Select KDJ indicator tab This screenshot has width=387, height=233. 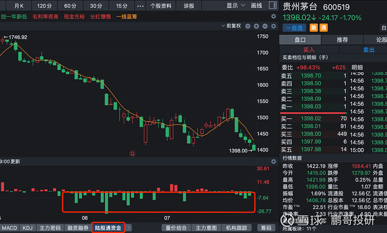coord(28,228)
